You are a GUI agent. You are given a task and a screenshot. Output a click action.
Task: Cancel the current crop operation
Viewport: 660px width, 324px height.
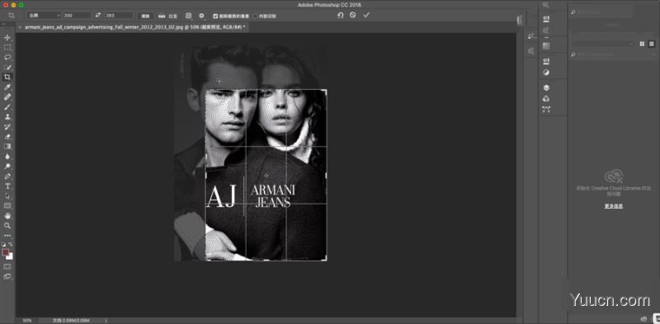(353, 15)
